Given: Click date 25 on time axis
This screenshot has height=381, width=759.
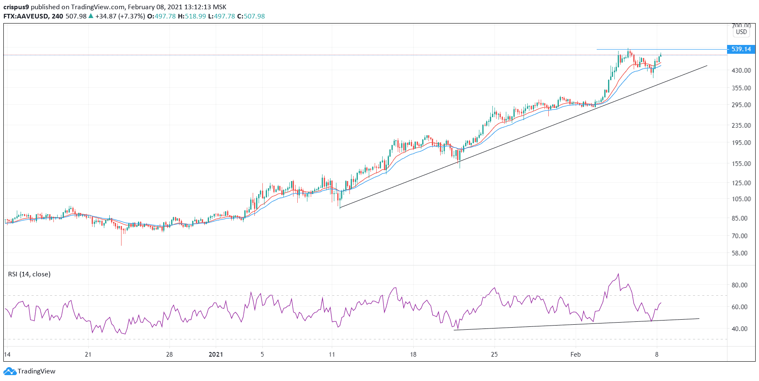Looking at the screenshot, I should 494,355.
